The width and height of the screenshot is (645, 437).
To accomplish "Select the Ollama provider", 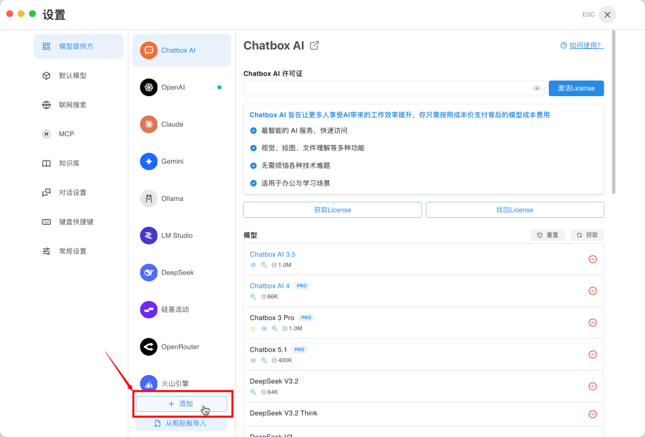I will [182, 199].
